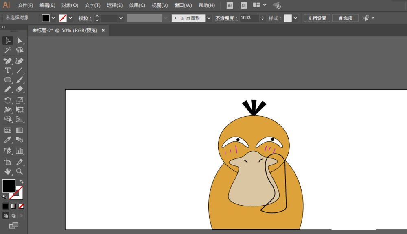The image size is (407, 234).
Task: Select the Paintbrush tool
Action: tap(20, 80)
